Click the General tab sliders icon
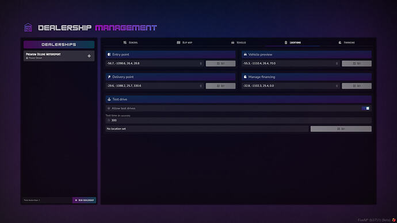397x223 pixels. pos(125,43)
